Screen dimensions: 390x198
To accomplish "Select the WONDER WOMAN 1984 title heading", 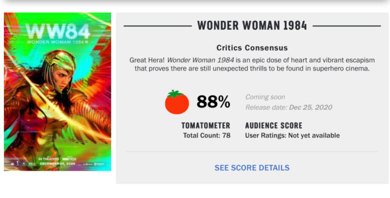I will click(x=252, y=26).
